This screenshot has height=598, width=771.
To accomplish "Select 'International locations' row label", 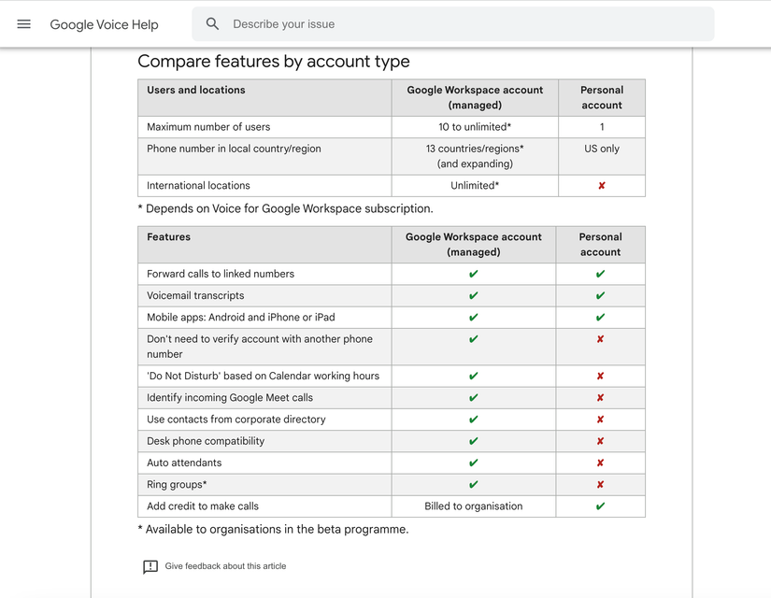I will [198, 185].
